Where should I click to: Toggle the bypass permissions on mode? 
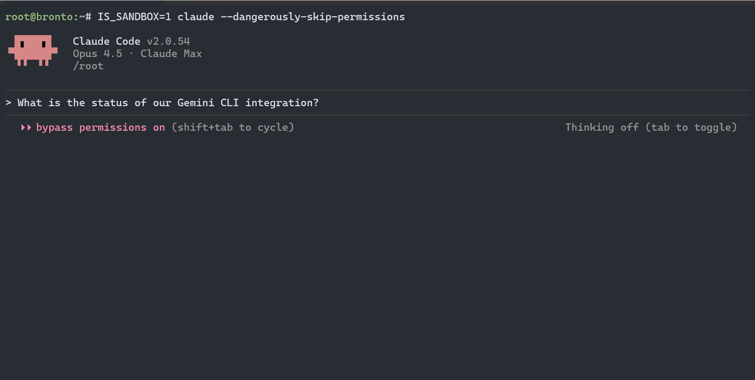coord(100,128)
